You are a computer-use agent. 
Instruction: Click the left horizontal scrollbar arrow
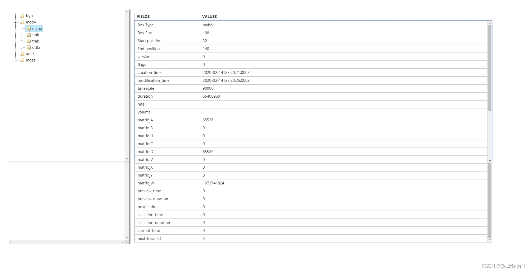pyautogui.click(x=11, y=242)
